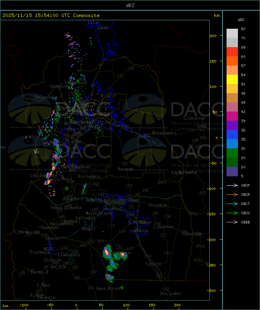260x310 pixels.
Task: Click the green VBCU arrow icon
Action: pos(232,213)
